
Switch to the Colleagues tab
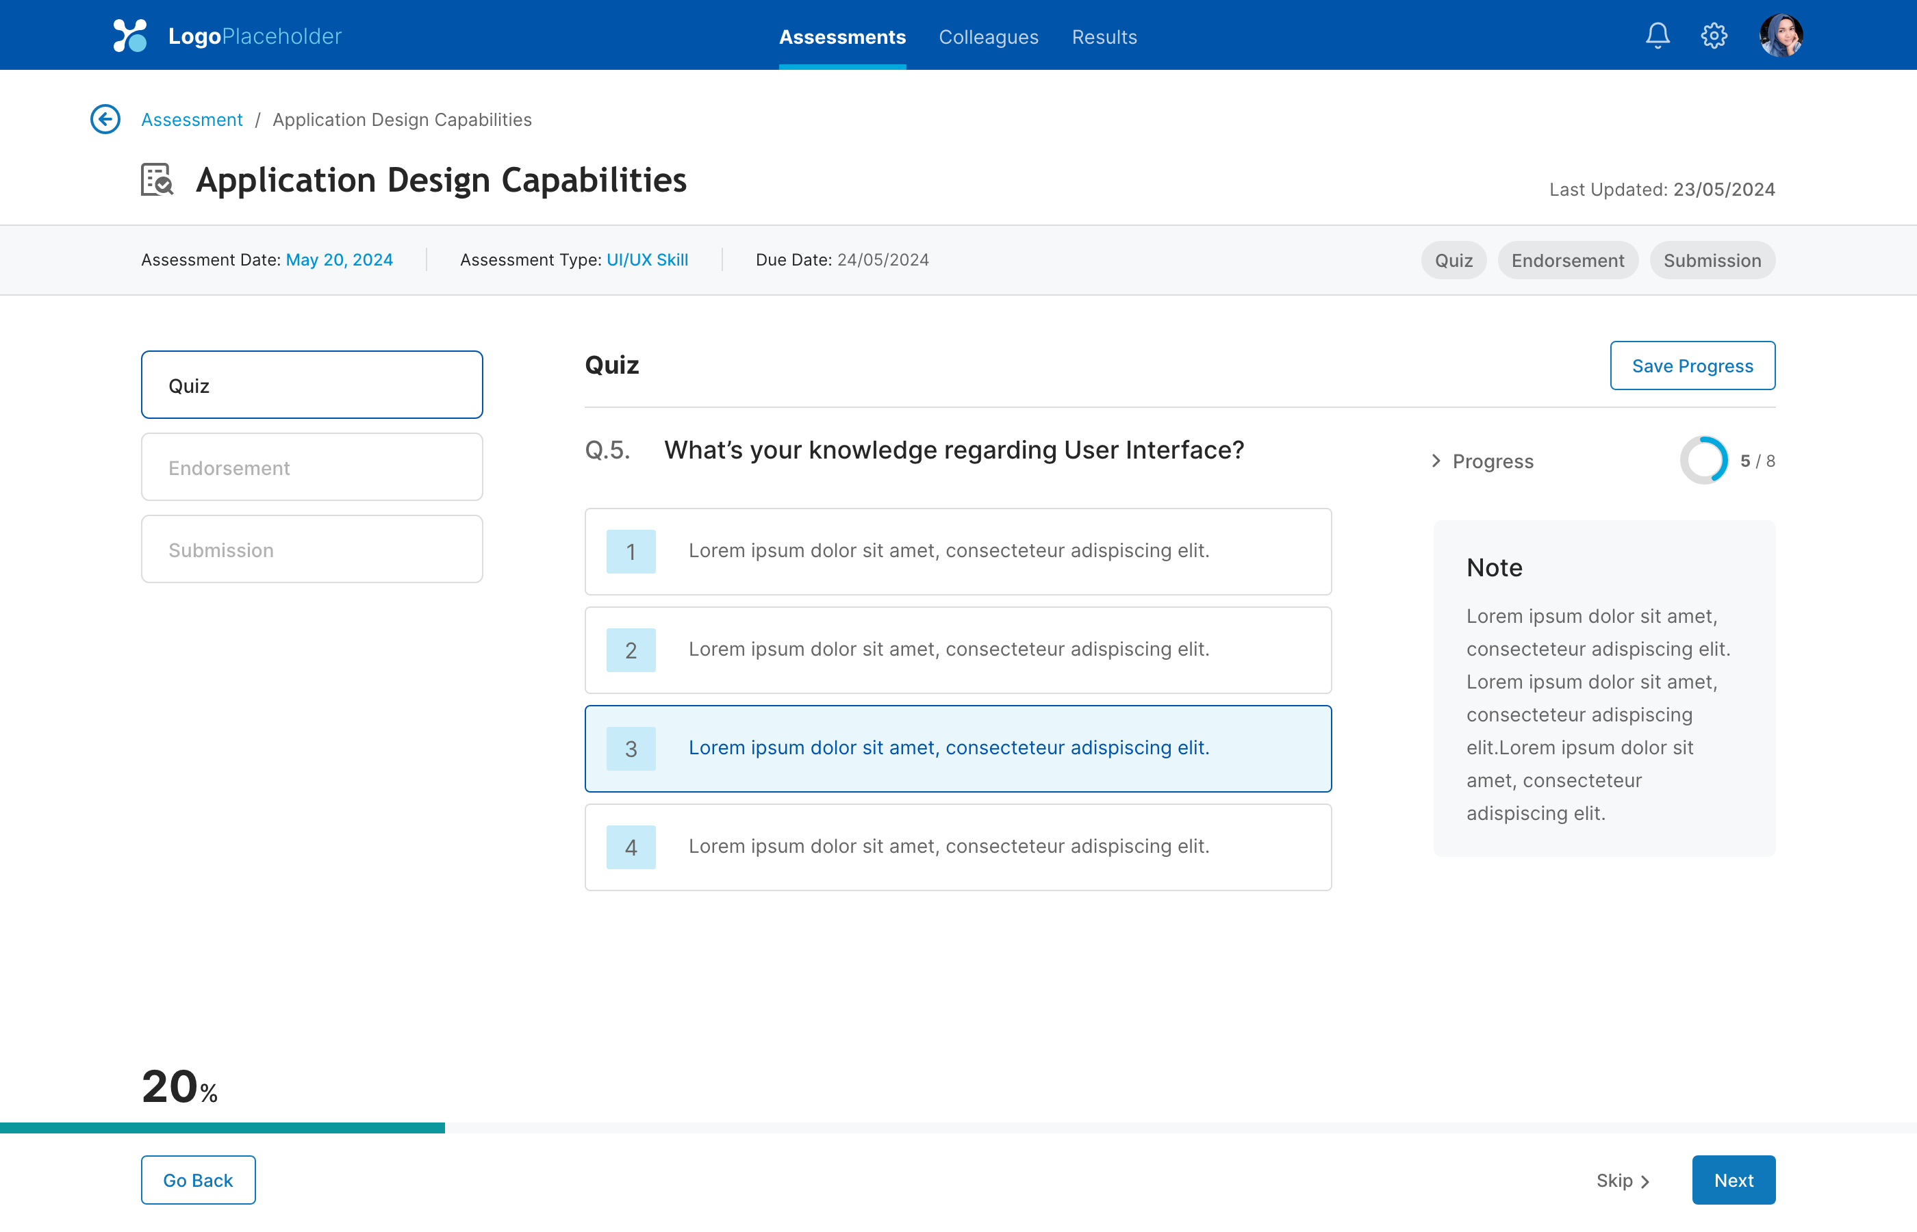coord(988,37)
